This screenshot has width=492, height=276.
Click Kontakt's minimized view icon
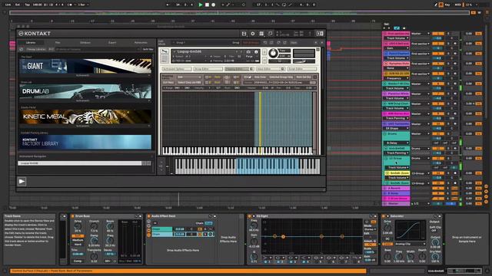tap(270, 34)
